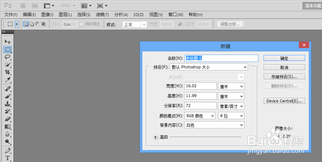Click 确定 to confirm the new document
The image size is (322, 162).
(284, 58)
